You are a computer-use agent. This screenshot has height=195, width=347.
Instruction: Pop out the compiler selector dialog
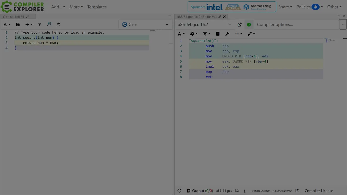coord(240,25)
